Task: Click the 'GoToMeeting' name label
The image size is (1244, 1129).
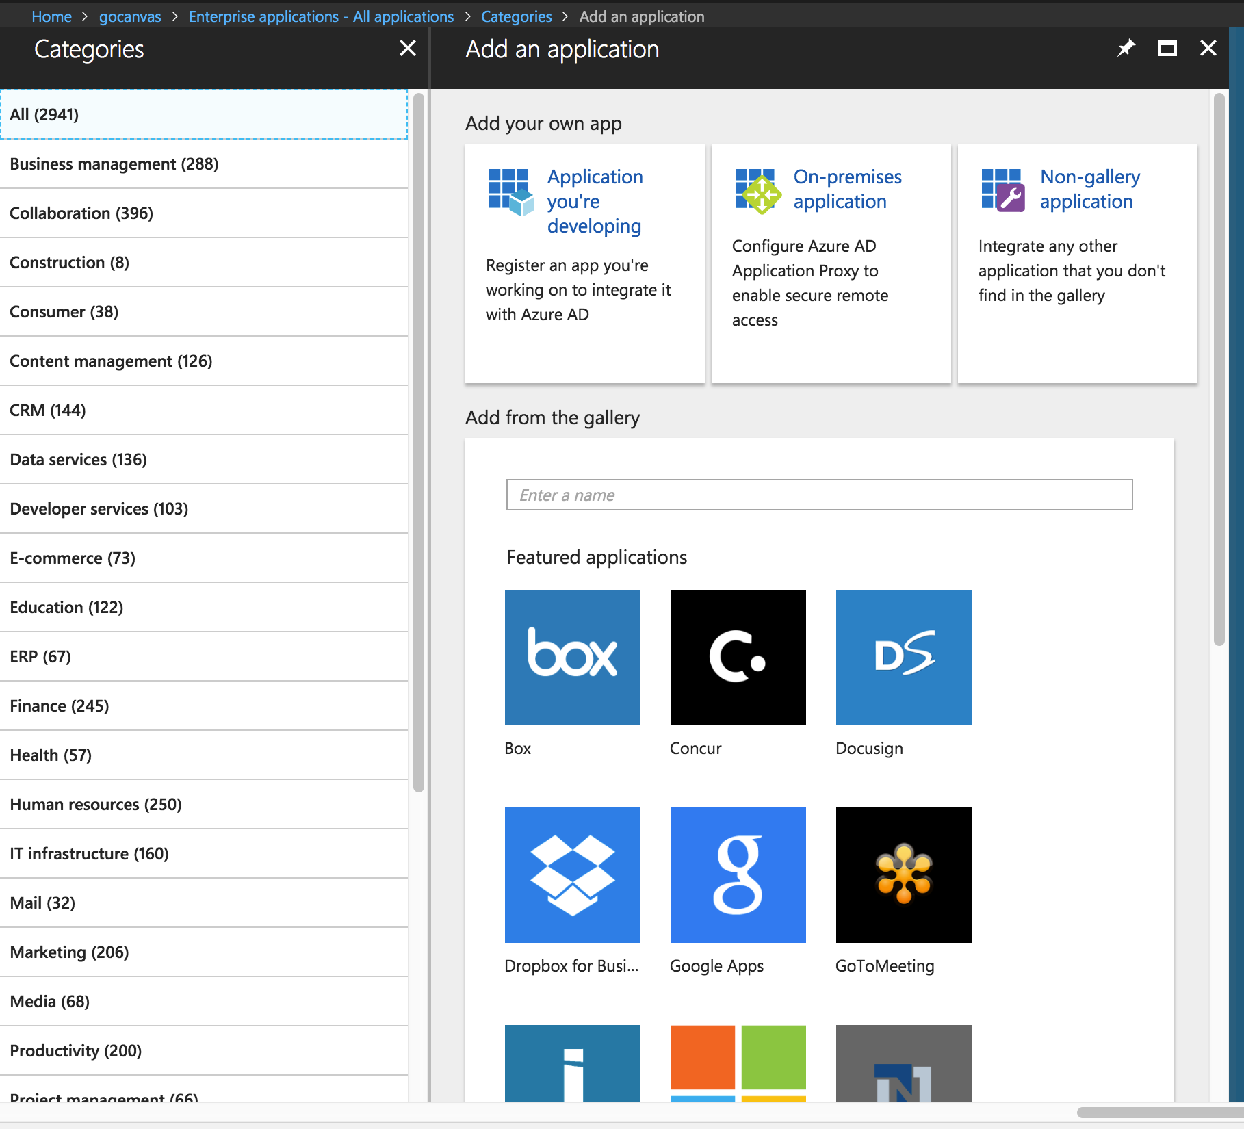Action: (x=885, y=966)
